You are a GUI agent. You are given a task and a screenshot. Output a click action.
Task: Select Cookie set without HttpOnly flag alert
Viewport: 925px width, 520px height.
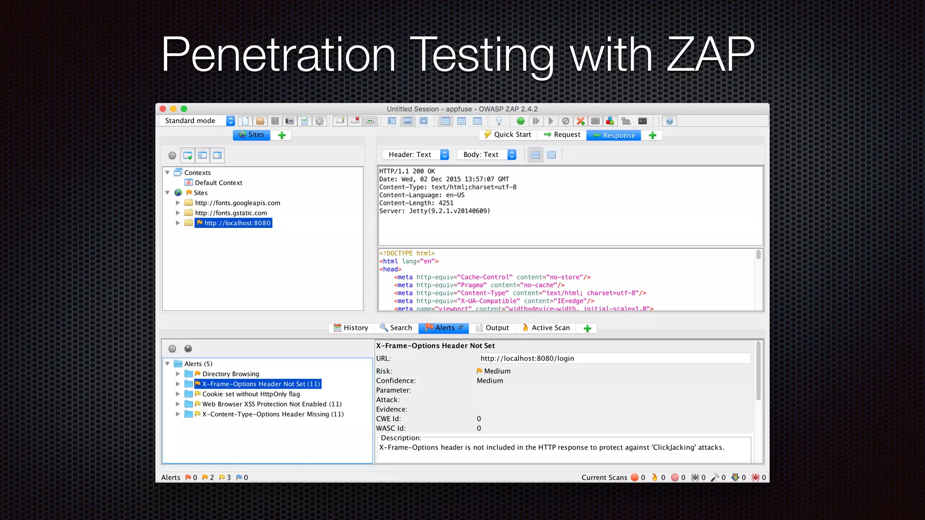(x=247, y=394)
